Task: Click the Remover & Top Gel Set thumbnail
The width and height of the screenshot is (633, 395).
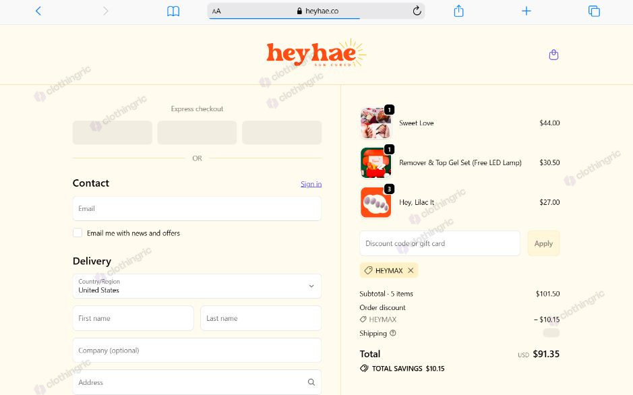Action: coord(375,162)
